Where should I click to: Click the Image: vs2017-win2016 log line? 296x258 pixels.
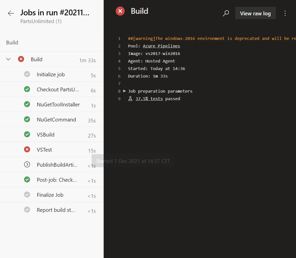coord(154,53)
